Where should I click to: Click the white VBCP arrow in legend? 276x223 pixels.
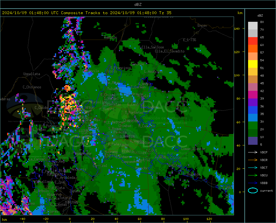[x=253, y=152]
